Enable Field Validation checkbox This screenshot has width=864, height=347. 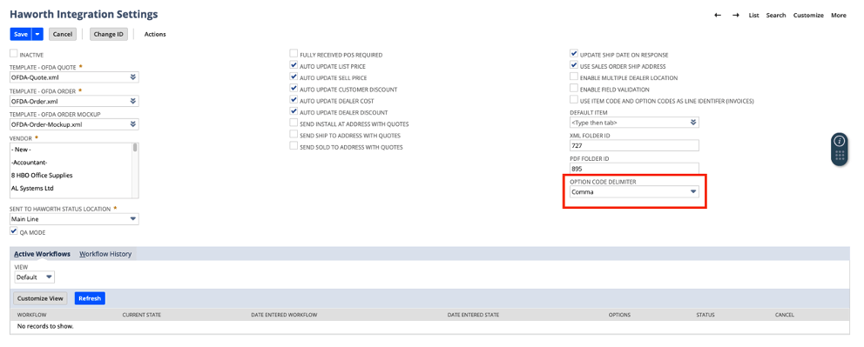574,89
